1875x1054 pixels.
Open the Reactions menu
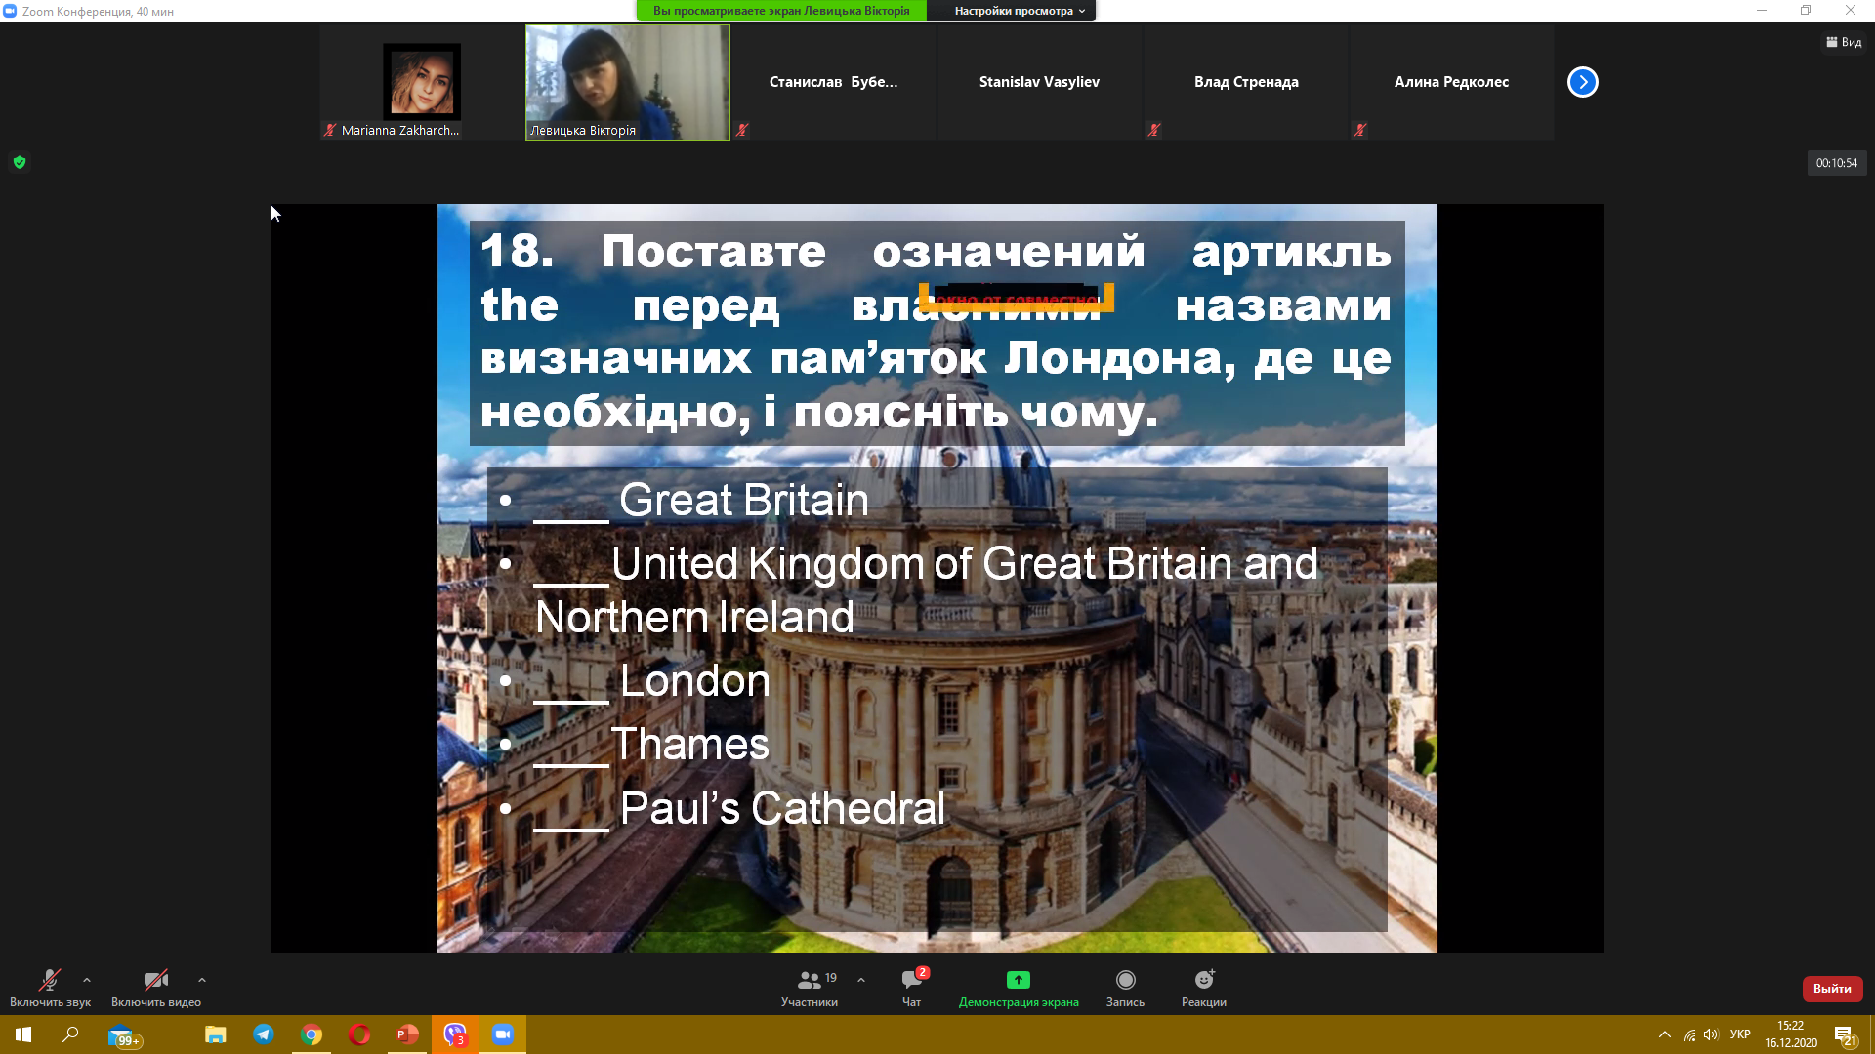(1203, 980)
